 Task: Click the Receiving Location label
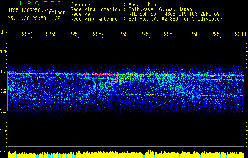(x=95, y=9)
